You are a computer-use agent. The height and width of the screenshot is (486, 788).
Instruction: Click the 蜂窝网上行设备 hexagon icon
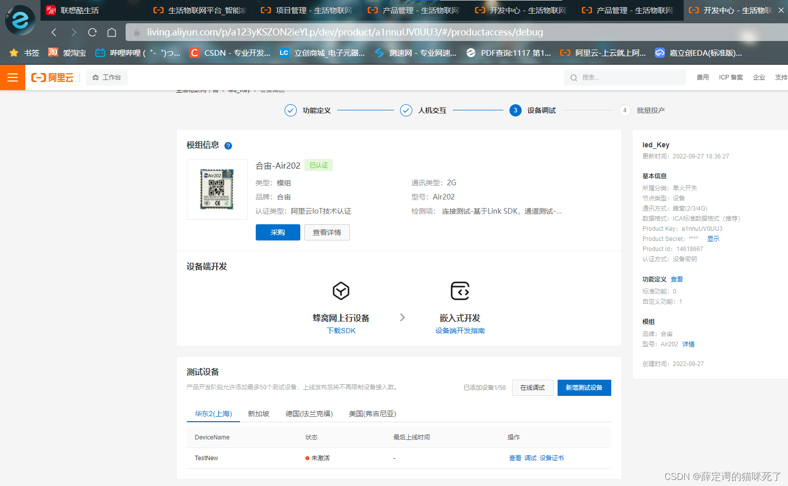[341, 291]
